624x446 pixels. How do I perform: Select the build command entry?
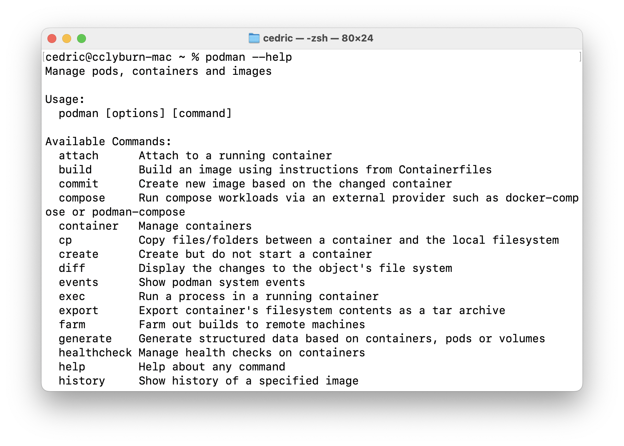point(75,169)
